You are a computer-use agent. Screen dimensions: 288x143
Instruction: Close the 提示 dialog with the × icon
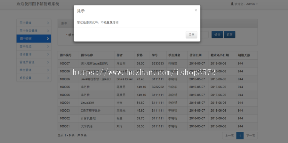196,10
